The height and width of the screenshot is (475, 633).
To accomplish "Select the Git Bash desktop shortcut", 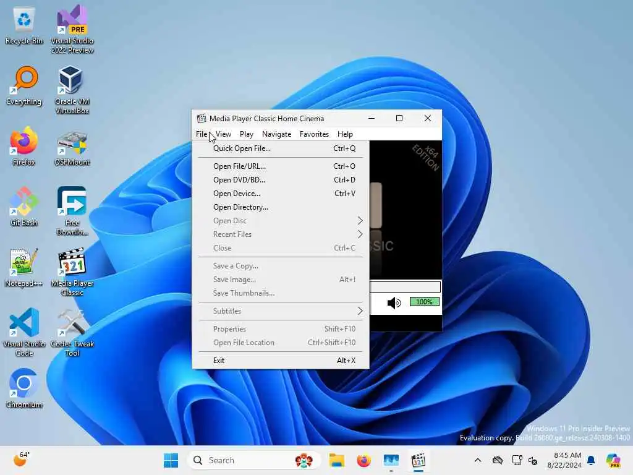I will (24, 207).
